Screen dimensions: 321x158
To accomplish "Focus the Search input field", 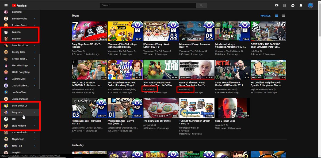I will pos(148,5).
